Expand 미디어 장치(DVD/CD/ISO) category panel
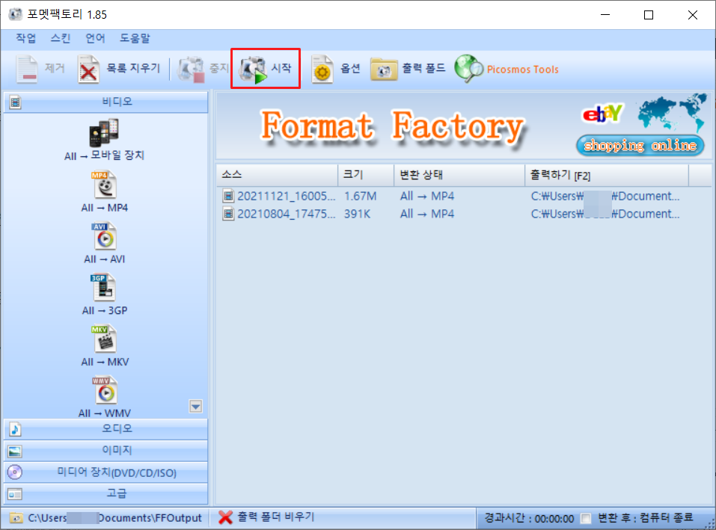Screen dimensions: 716x530 pos(106,472)
